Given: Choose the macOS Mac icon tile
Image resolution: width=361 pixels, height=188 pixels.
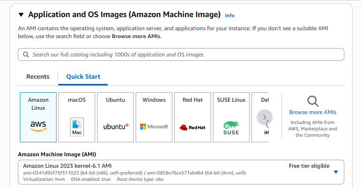Looking at the screenshot, I should click(x=77, y=117).
